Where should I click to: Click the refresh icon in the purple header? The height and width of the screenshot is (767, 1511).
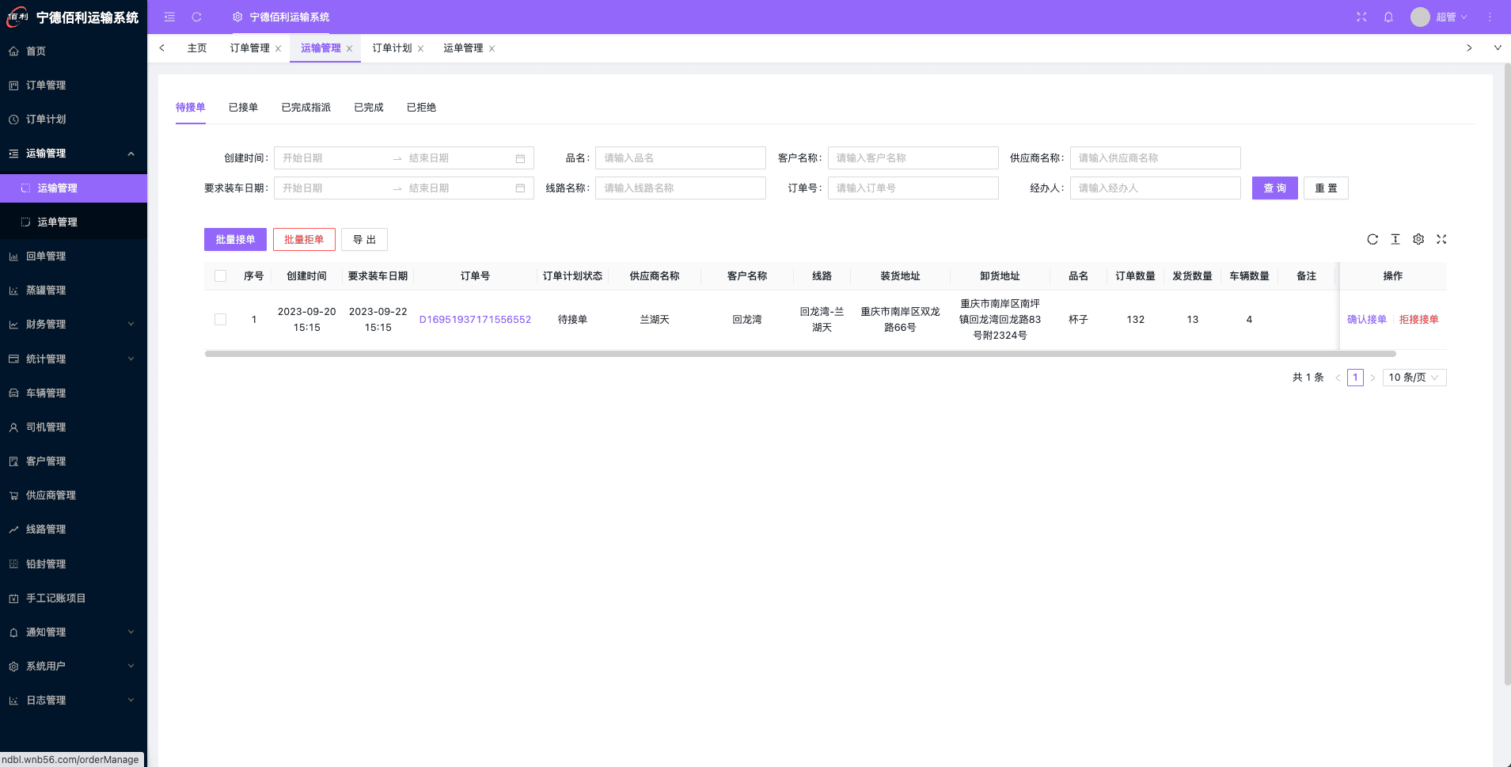tap(196, 17)
